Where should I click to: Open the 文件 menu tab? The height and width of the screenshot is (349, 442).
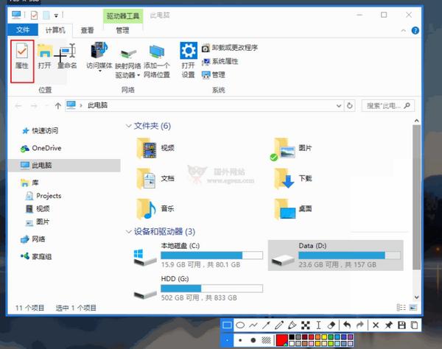point(23,30)
